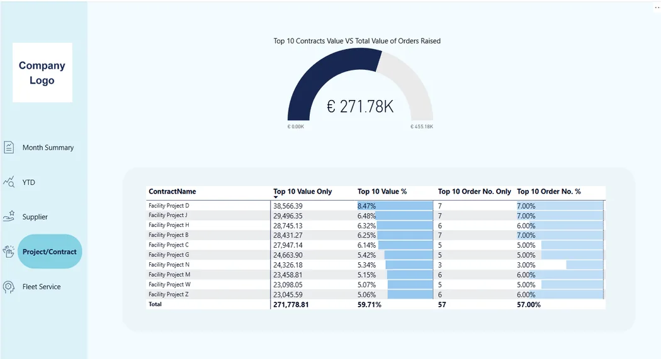
Task: Click the 59.71% total percentage
Action: [370, 305]
